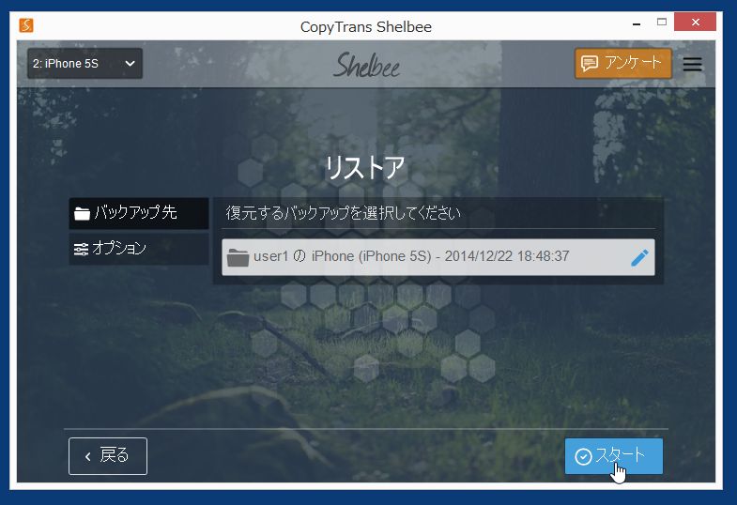This screenshot has height=505, width=737.
Task: Open the iPhone 5S device dropdown
Action: pos(84,64)
